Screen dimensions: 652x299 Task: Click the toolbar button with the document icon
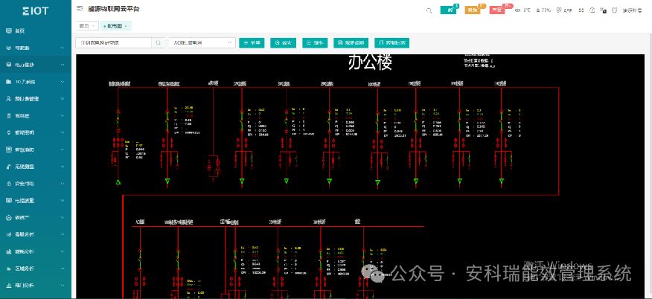[x=351, y=43]
